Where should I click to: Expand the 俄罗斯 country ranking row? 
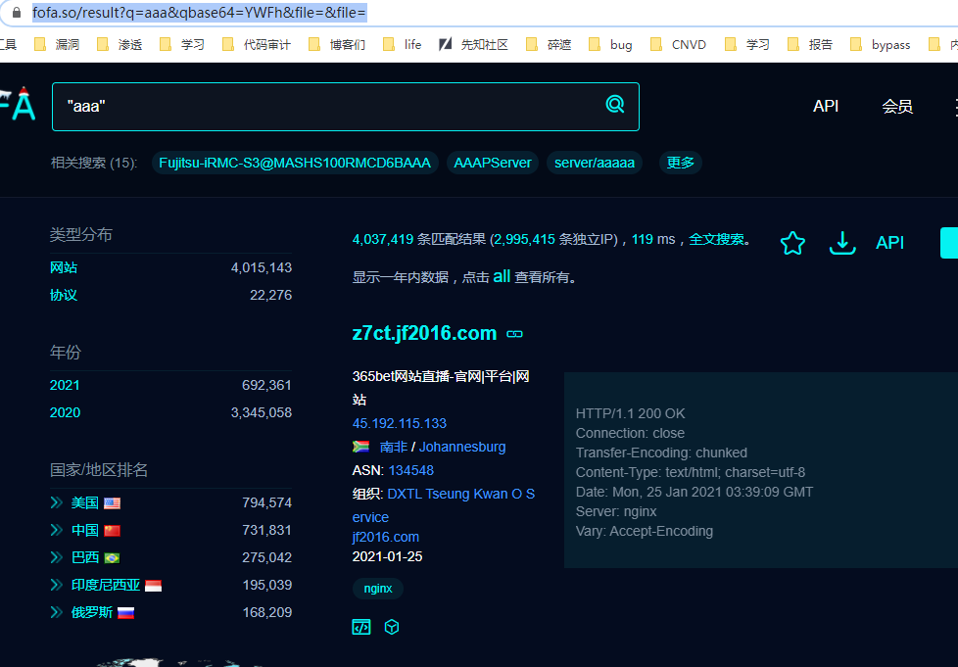[56, 612]
